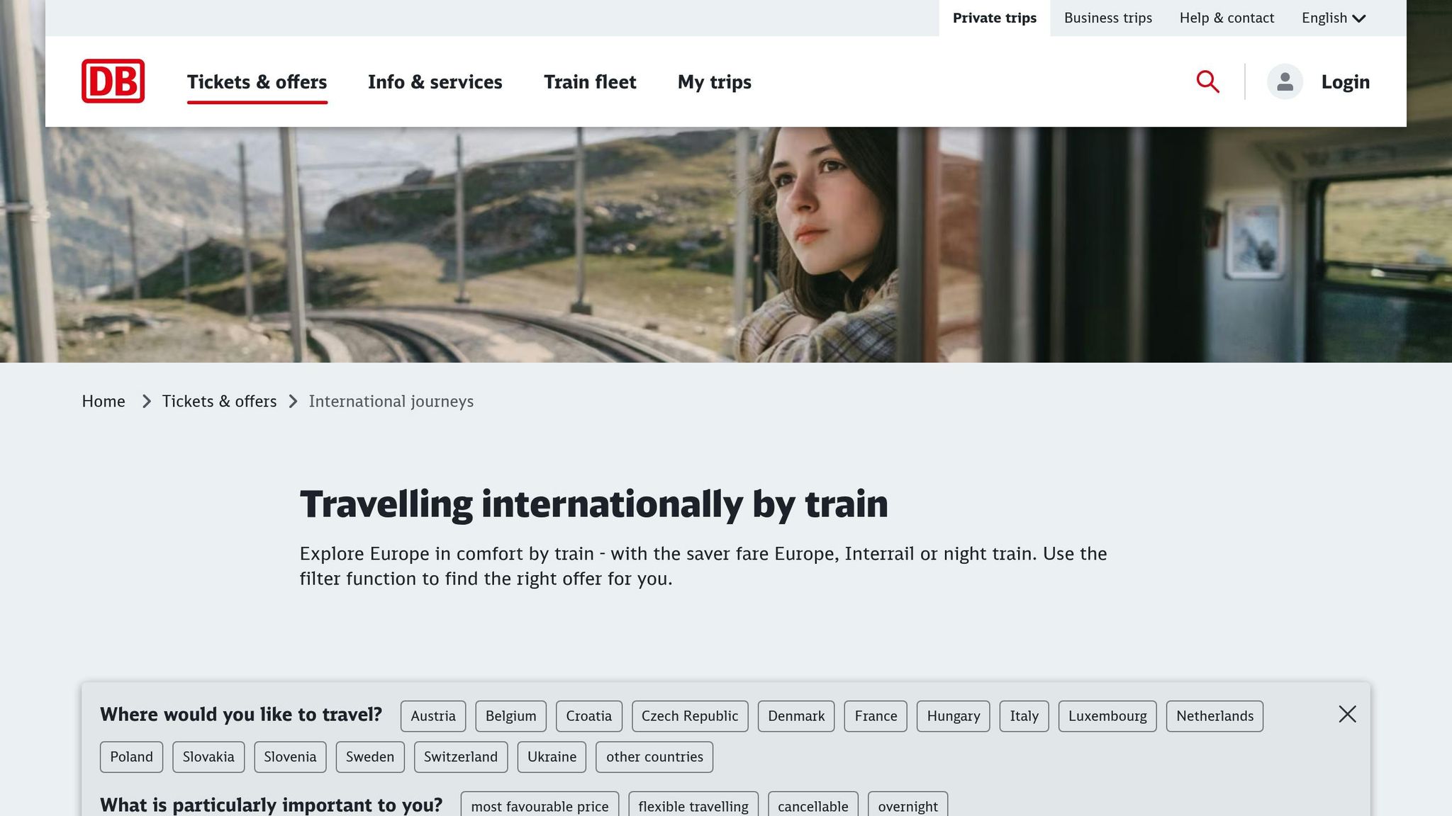Toggle the Austria destination filter
The height and width of the screenshot is (816, 1452).
pyautogui.click(x=433, y=715)
